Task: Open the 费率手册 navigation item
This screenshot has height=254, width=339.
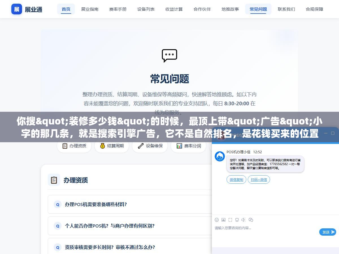Action: (x=118, y=9)
